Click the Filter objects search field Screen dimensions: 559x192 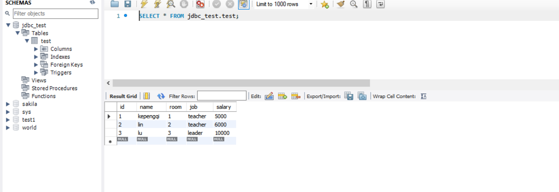[55, 13]
